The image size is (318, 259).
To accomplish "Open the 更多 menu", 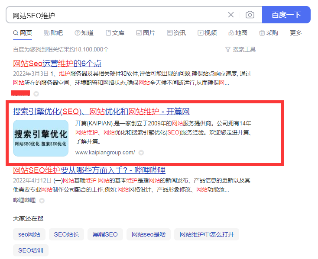I will [x=296, y=33].
